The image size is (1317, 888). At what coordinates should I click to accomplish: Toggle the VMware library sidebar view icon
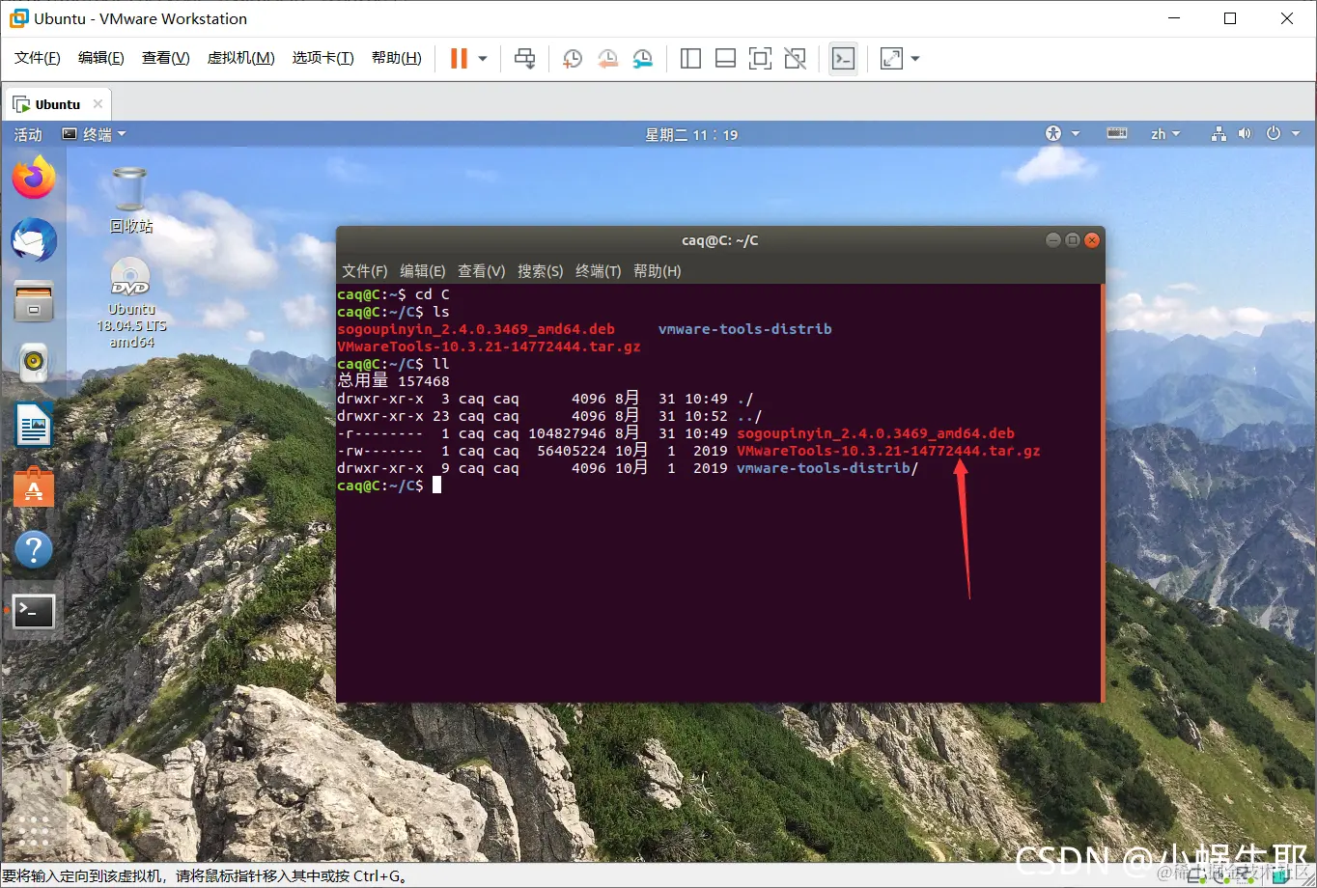tap(690, 59)
